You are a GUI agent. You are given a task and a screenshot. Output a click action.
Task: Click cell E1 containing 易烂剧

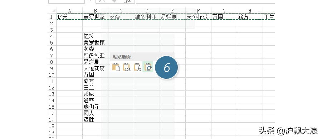pyautogui.click(x=173, y=17)
